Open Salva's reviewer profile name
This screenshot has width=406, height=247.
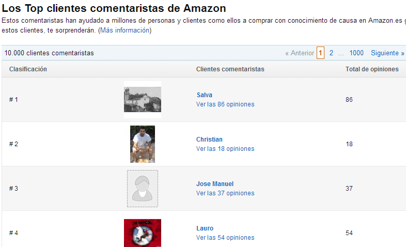[205, 95]
